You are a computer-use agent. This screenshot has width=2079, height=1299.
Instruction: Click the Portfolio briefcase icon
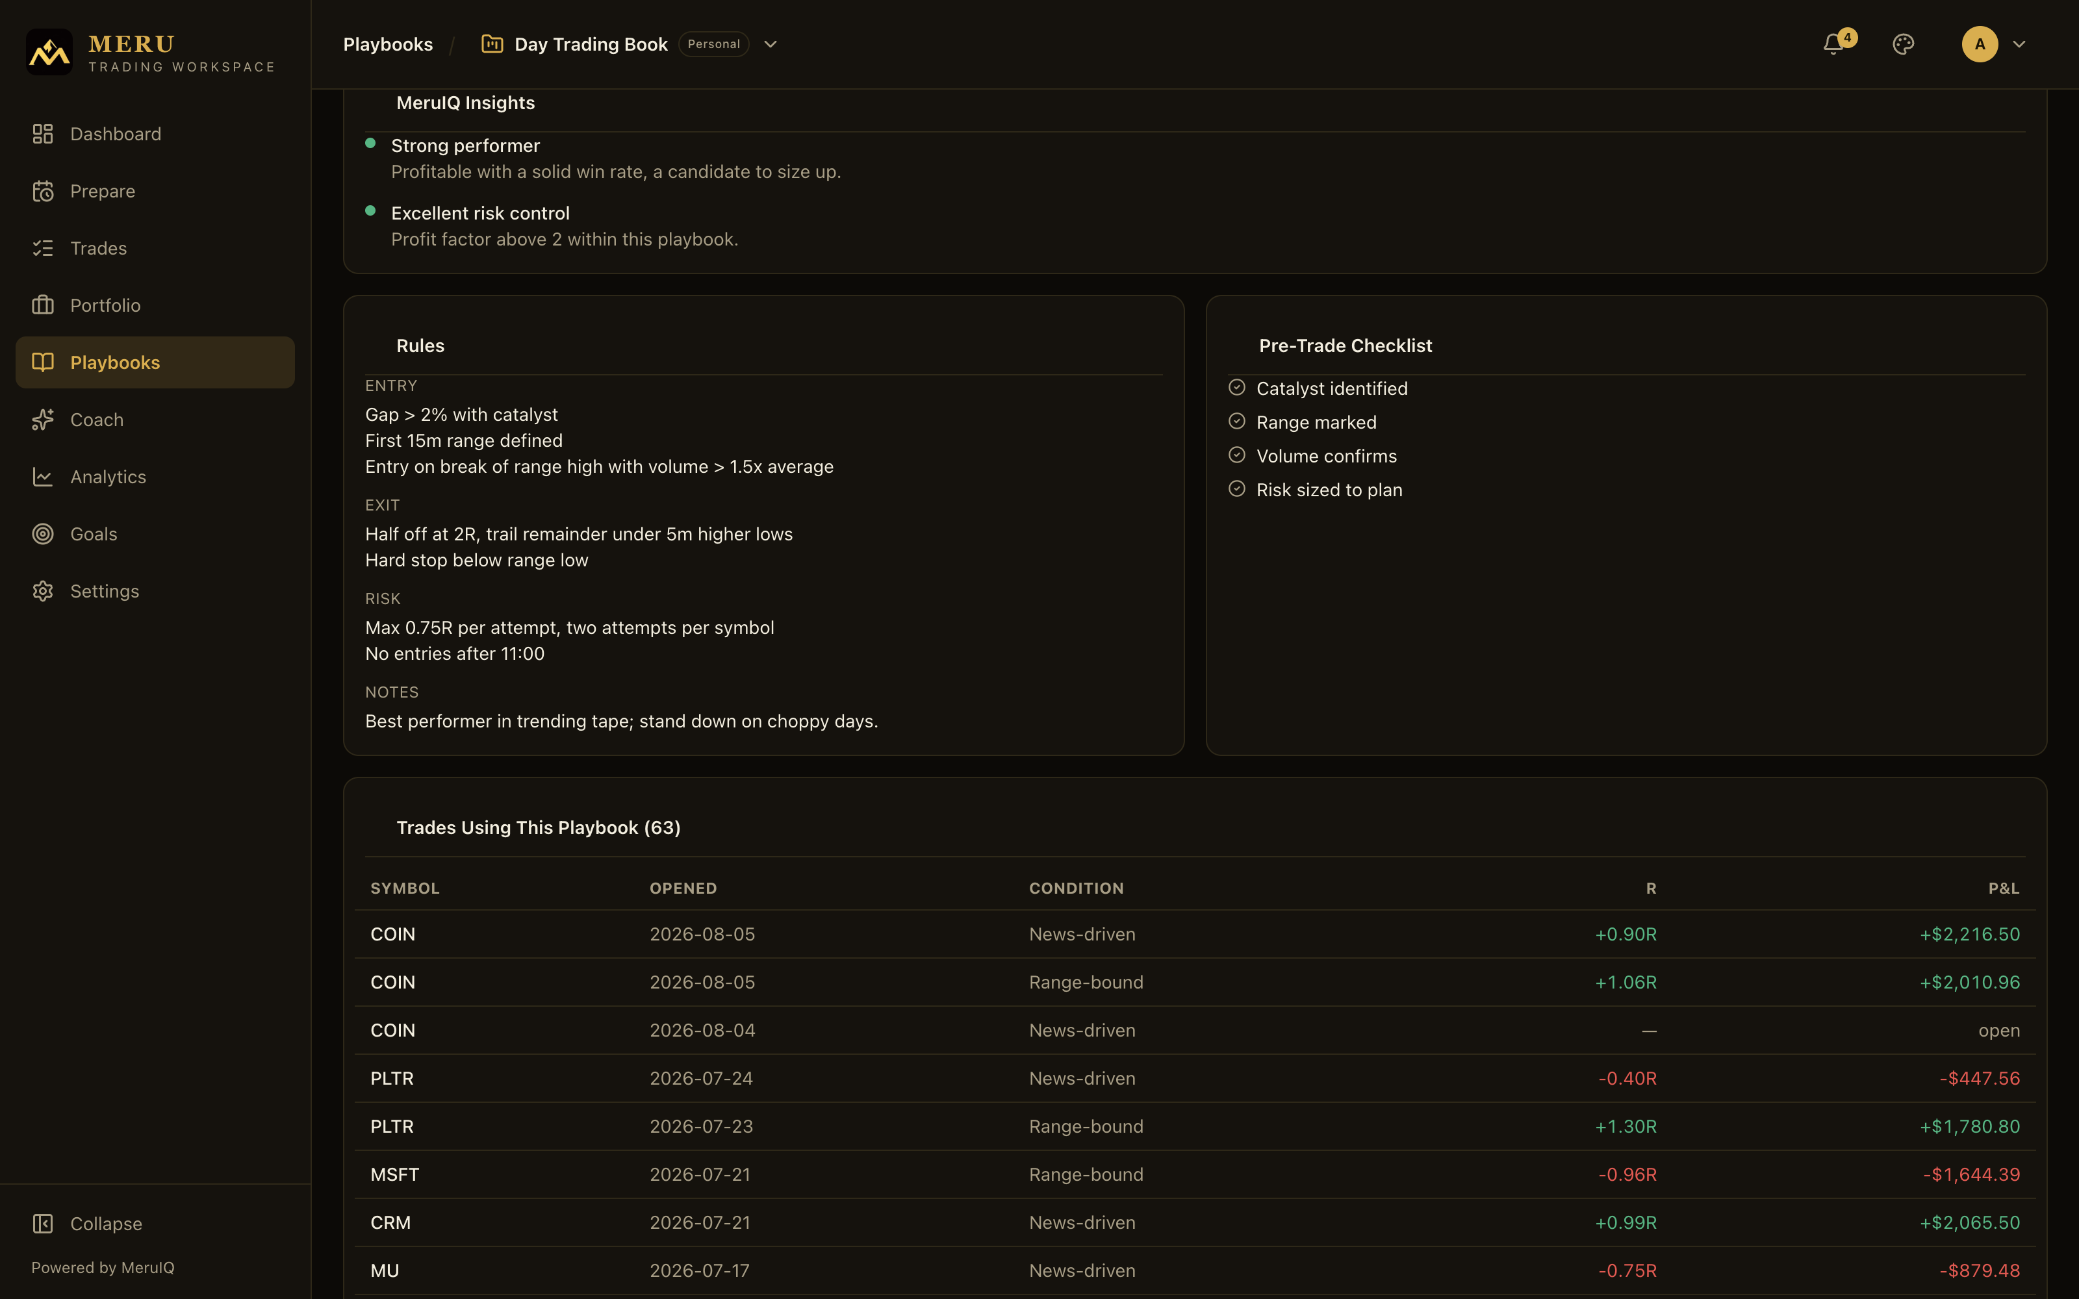tap(43, 305)
